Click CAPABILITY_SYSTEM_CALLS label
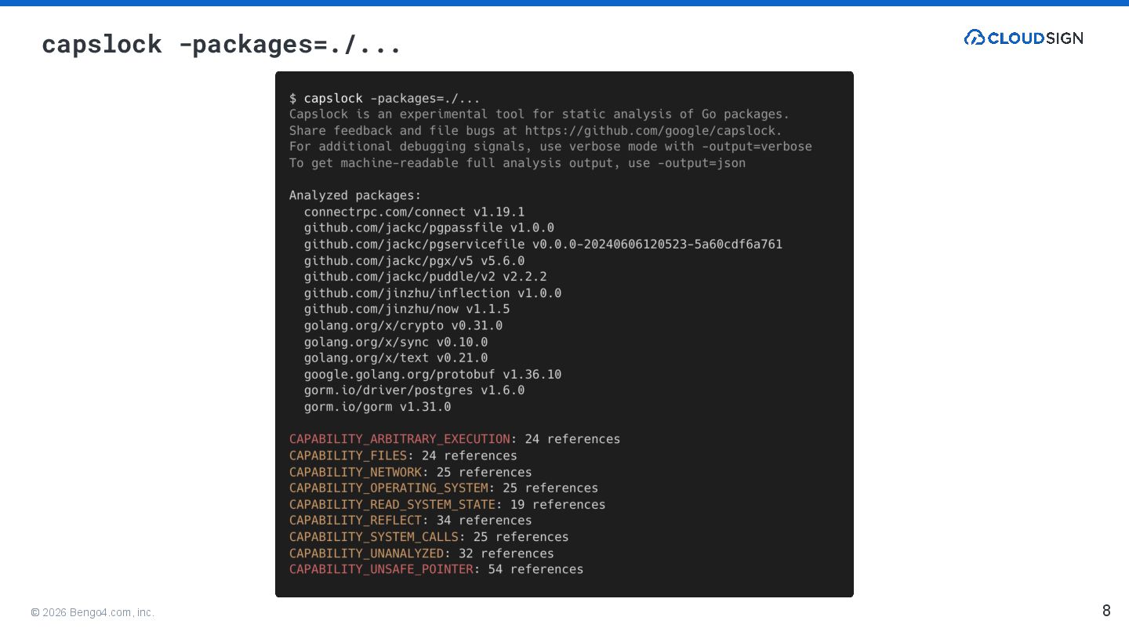This screenshot has width=1129, height=635. coord(373,537)
